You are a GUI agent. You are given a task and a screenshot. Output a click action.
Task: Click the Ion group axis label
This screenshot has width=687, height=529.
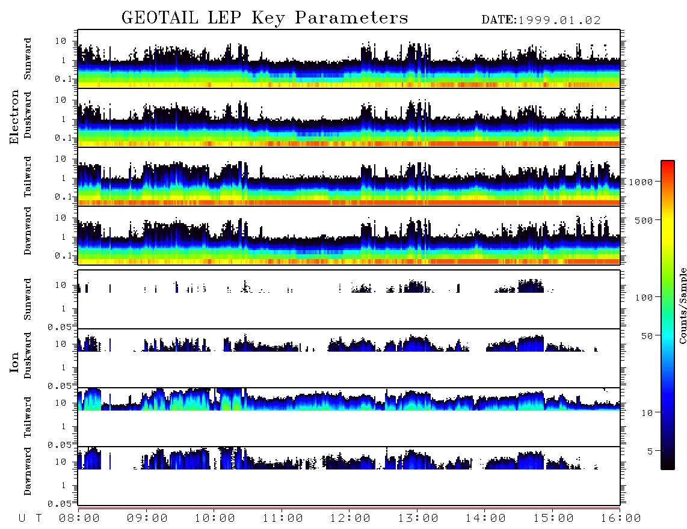tap(14, 362)
